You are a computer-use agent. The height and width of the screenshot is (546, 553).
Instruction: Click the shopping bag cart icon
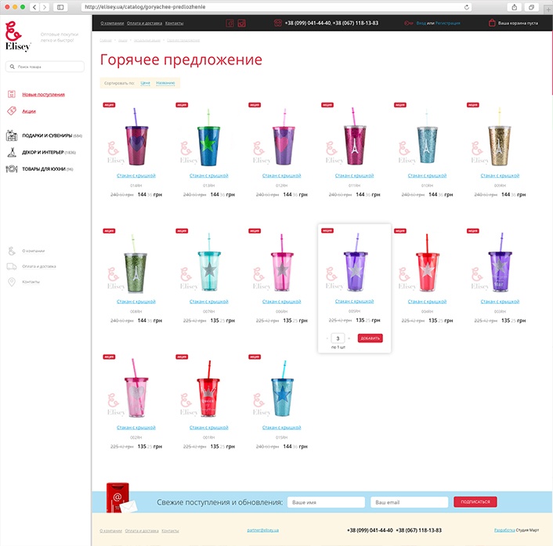[492, 23]
